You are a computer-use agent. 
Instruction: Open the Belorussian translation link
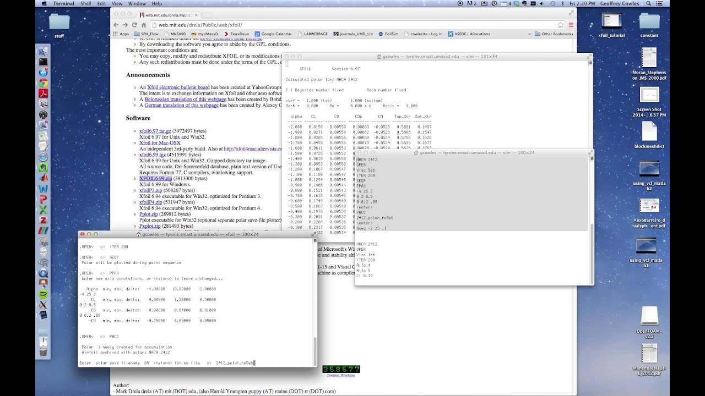(186, 100)
